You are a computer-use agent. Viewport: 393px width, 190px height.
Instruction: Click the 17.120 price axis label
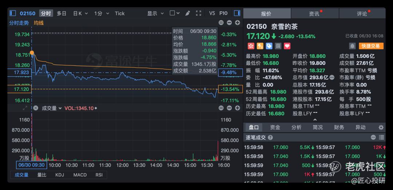19,89
